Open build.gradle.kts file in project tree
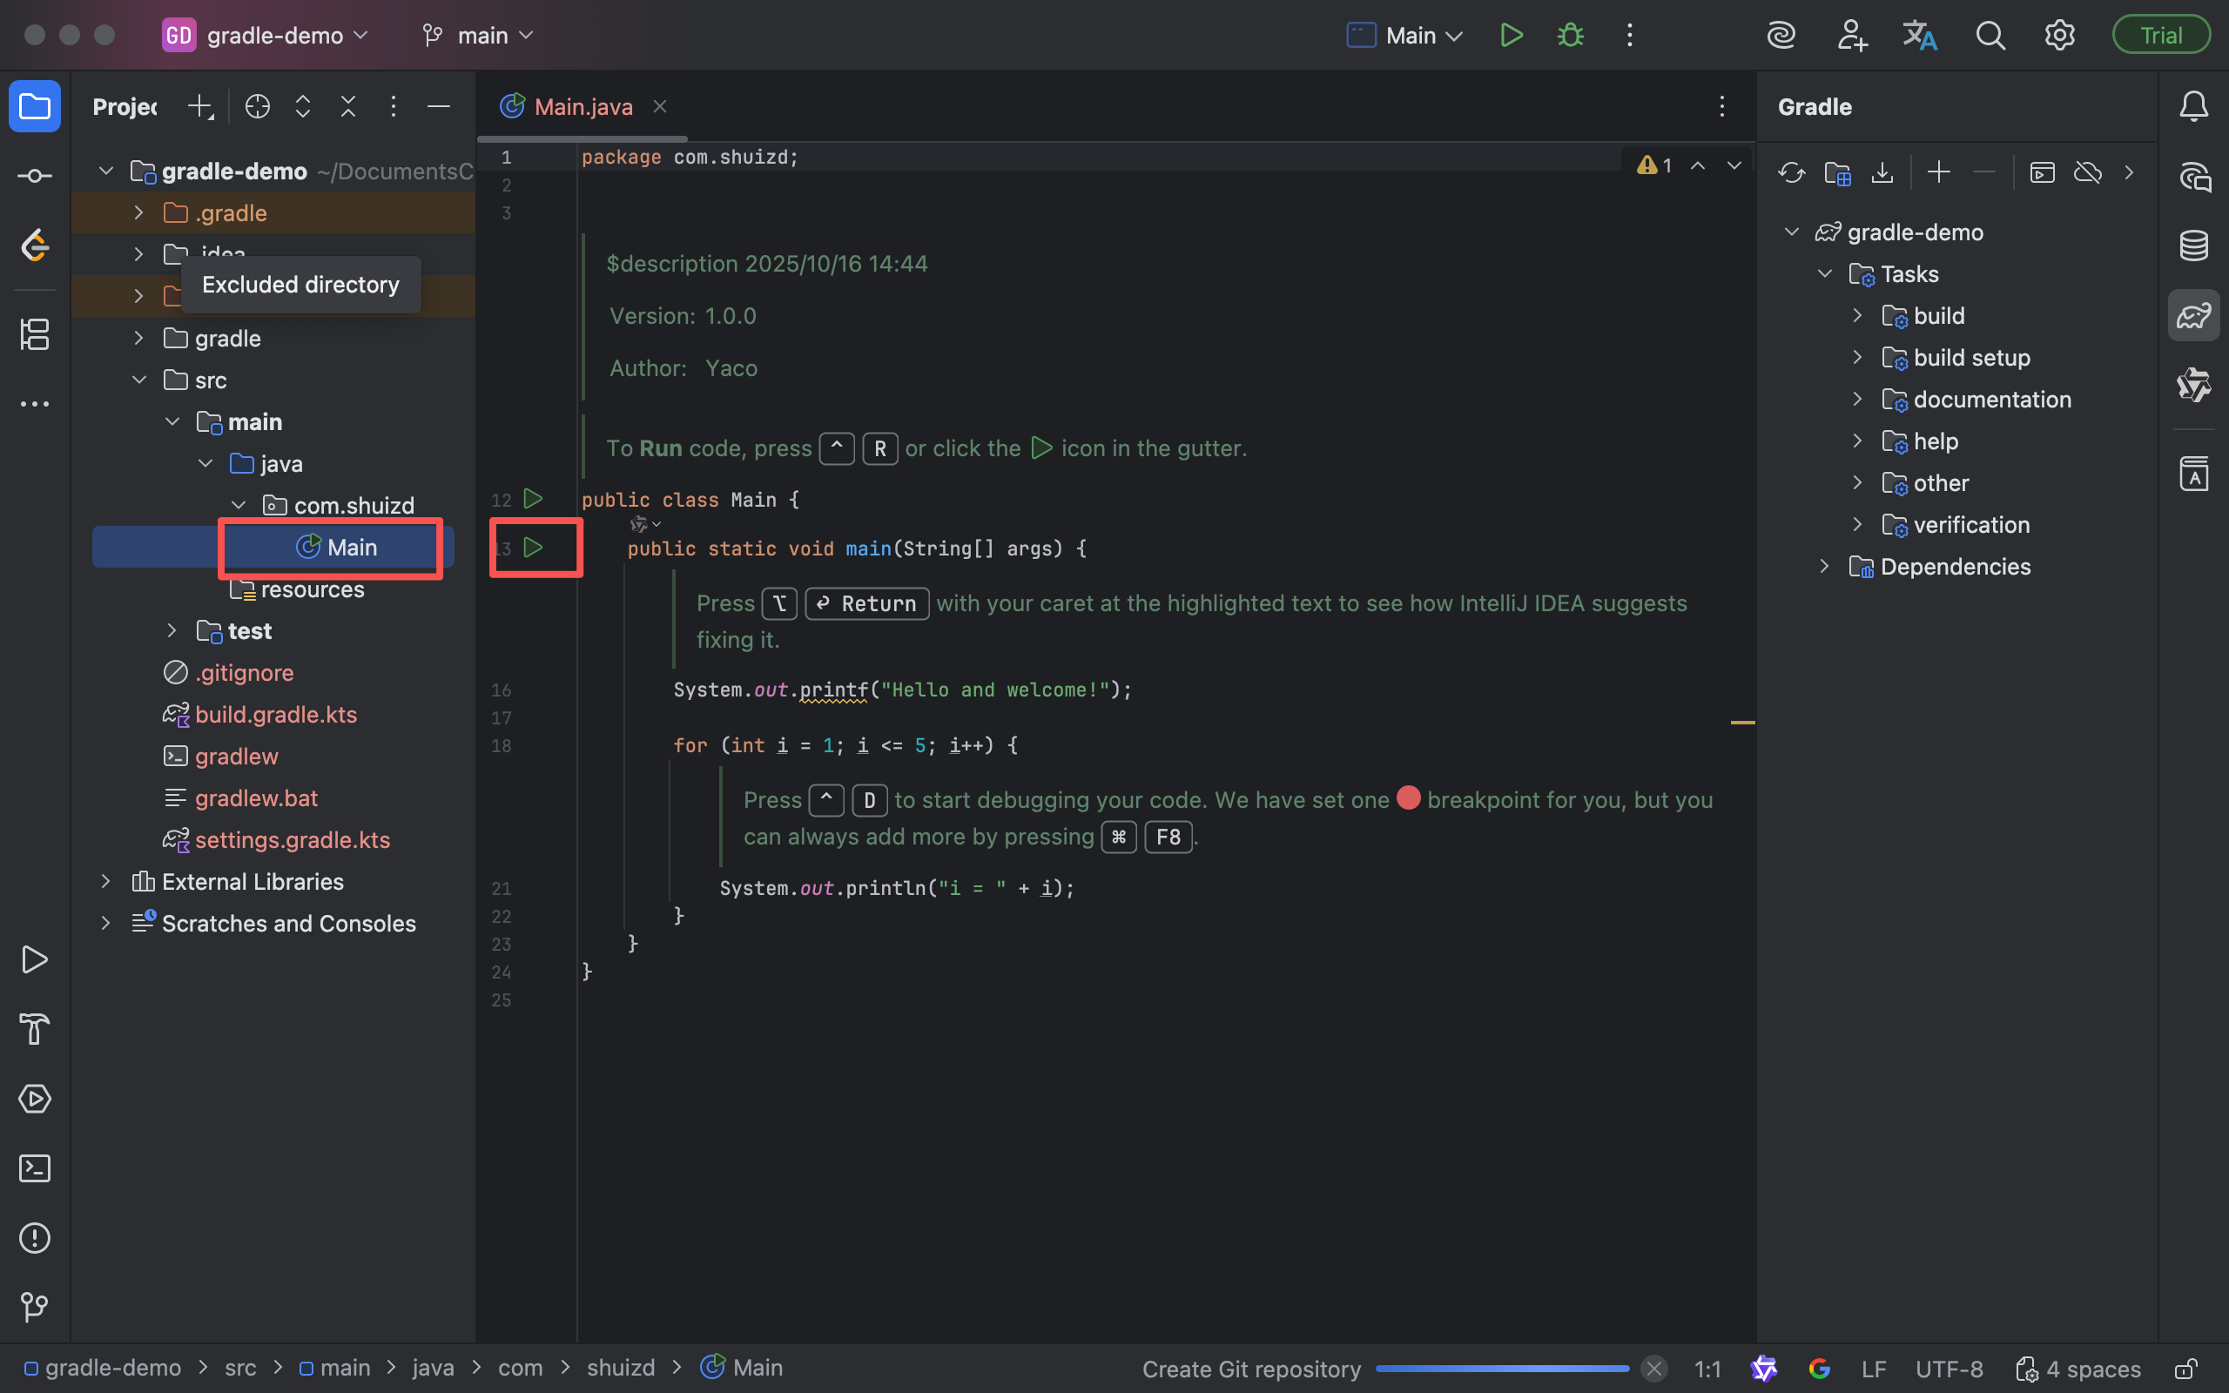This screenshot has height=1393, width=2229. click(275, 715)
